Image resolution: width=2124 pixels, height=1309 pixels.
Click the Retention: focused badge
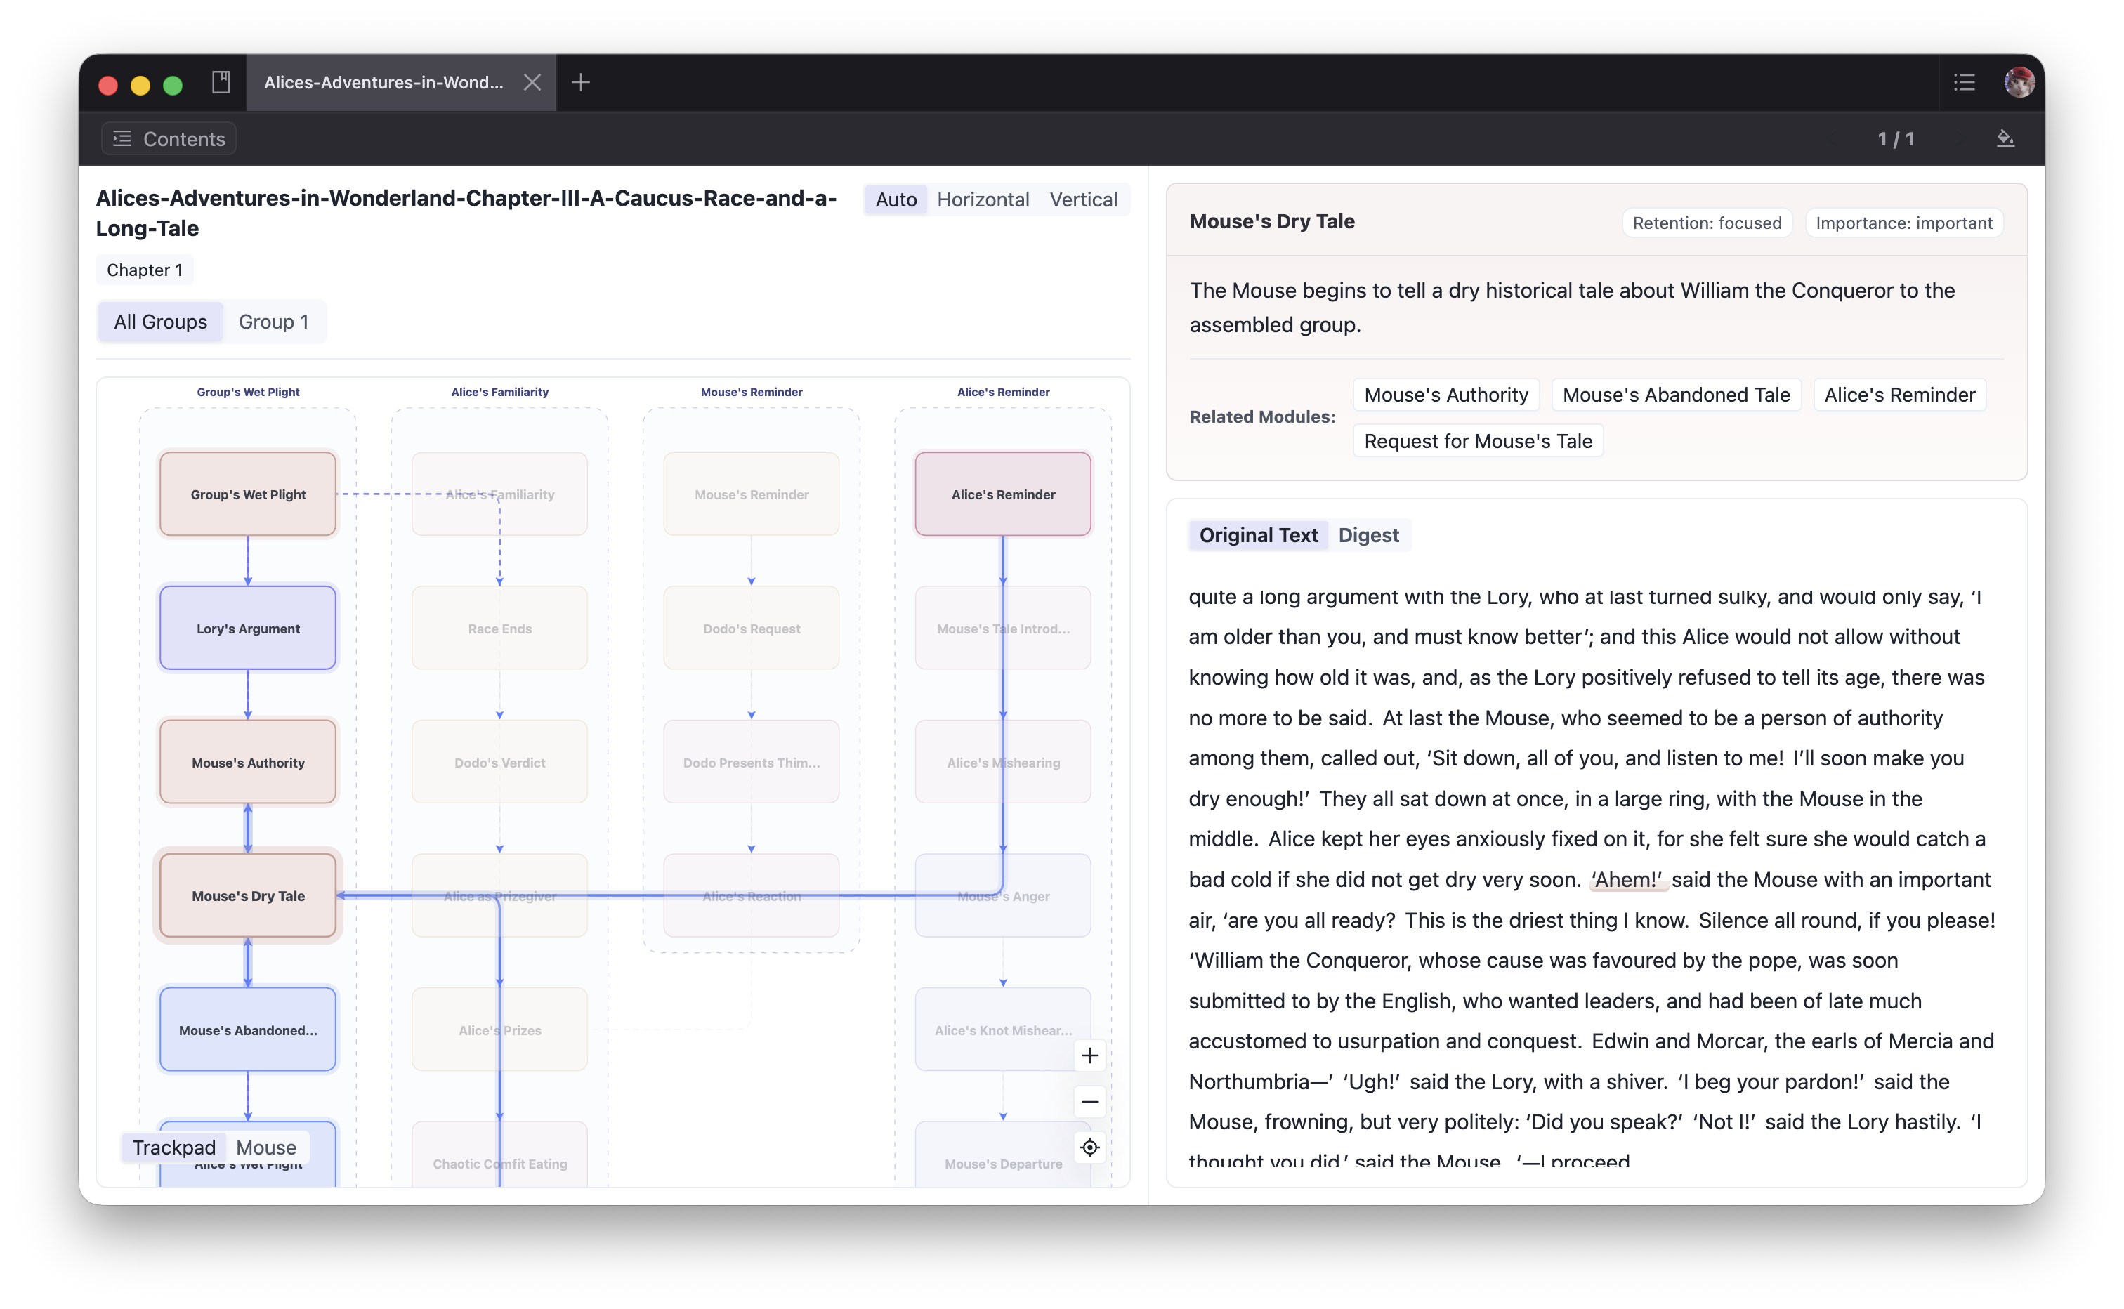tap(1707, 223)
